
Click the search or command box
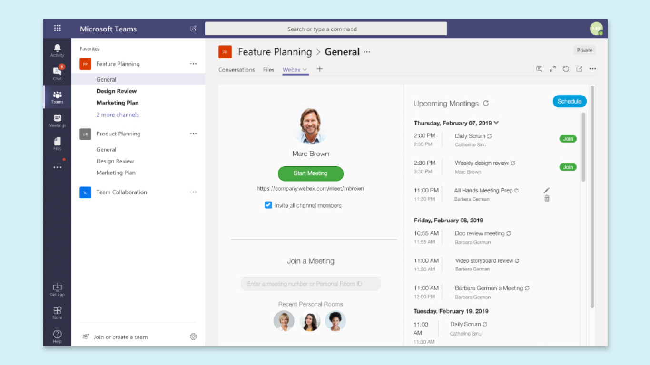pyautogui.click(x=326, y=29)
